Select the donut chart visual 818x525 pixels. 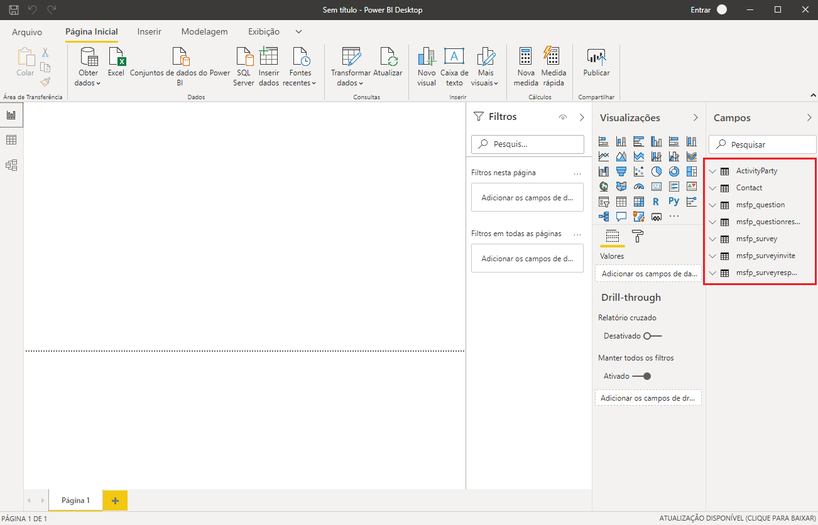[x=674, y=171]
